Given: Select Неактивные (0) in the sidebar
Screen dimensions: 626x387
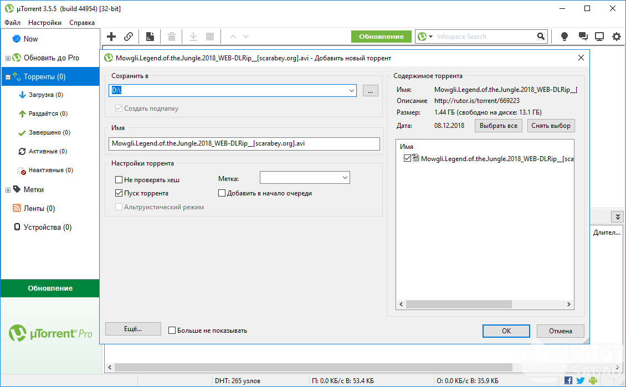Looking at the screenshot, I should 51,170.
